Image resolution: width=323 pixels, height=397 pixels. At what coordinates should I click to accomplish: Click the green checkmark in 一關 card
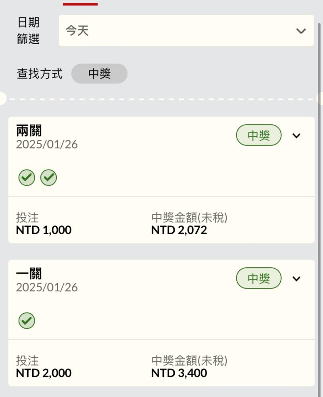[27, 320]
